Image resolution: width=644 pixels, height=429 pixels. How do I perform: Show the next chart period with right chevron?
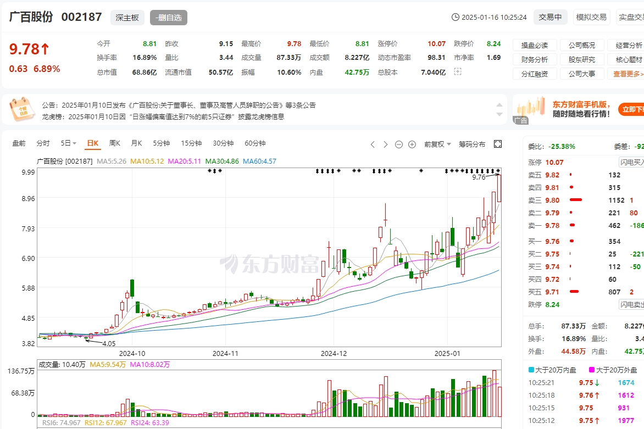385,144
